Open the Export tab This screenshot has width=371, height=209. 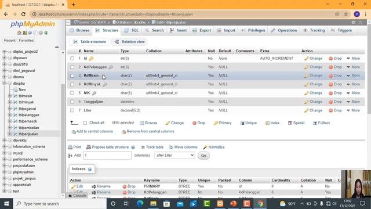202,31
